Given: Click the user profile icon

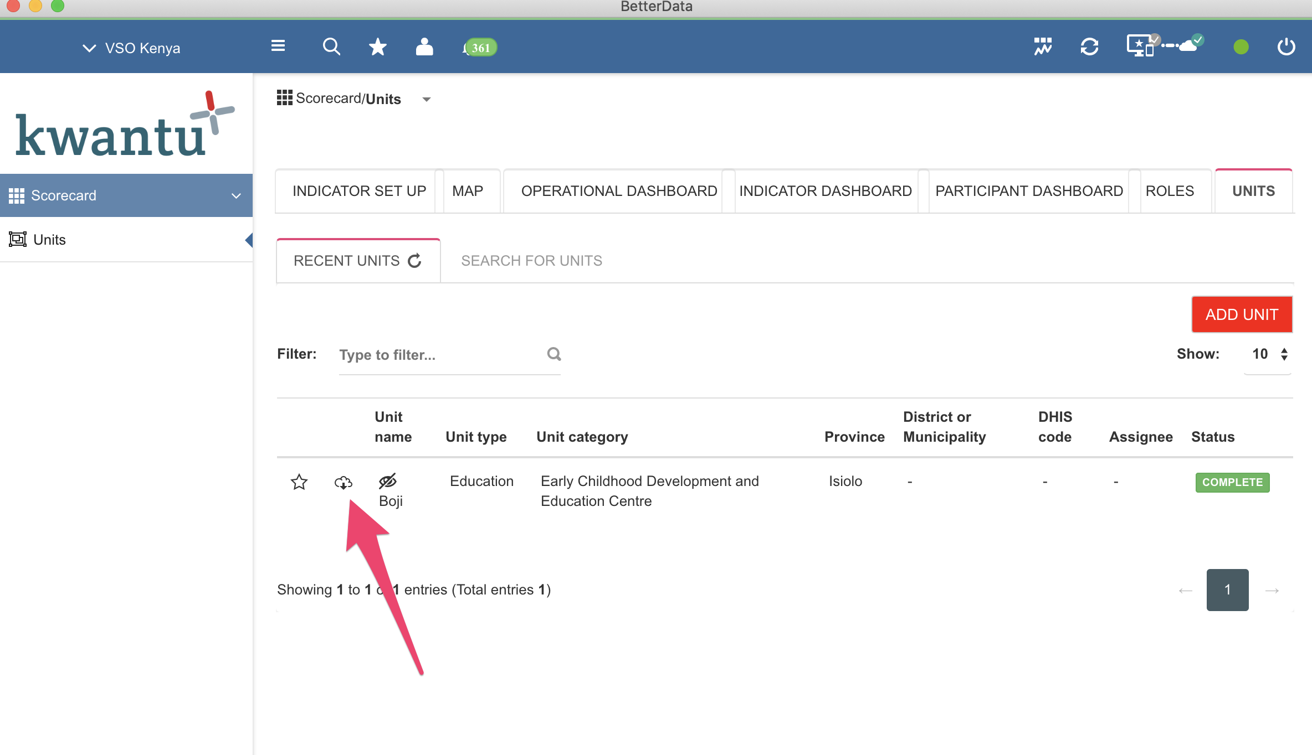Looking at the screenshot, I should pyautogui.click(x=424, y=47).
